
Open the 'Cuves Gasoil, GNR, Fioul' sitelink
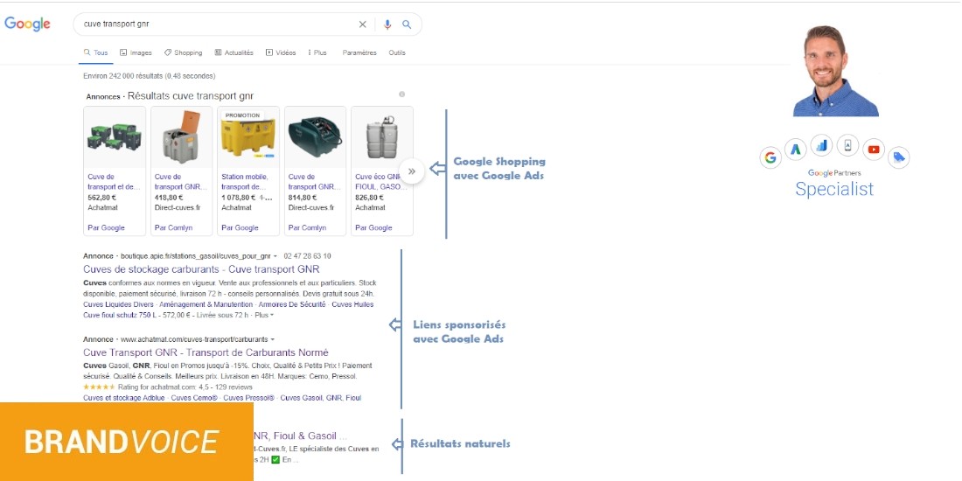tap(321, 398)
